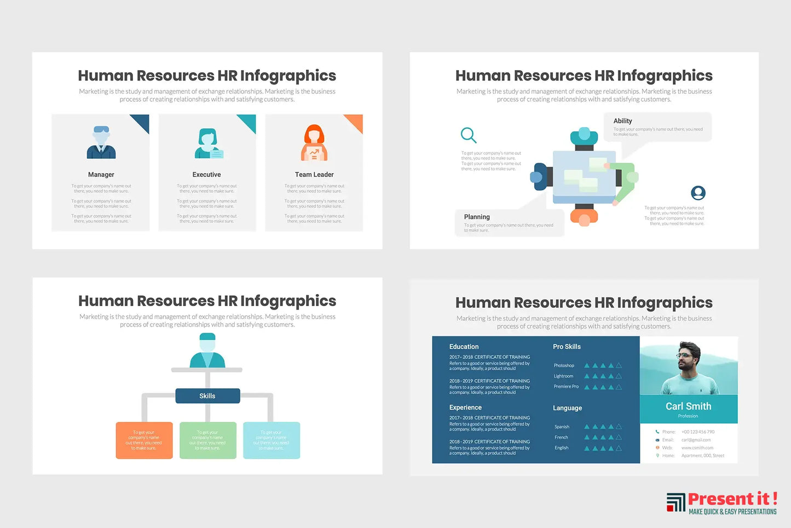Click the phone icon beside Phone label
Screen dimensions: 791x528
[x=657, y=432]
